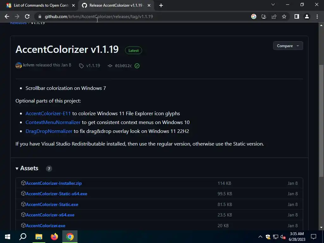Open Windows notification center
324x243 pixels.
click(314, 237)
